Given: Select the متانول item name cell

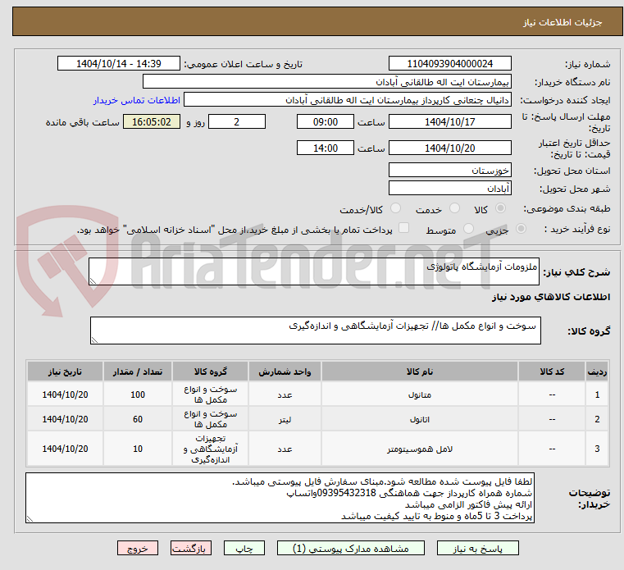Looking at the screenshot, I should [x=420, y=394].
